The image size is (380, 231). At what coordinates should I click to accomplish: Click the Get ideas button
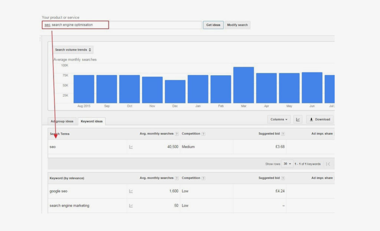213,25
